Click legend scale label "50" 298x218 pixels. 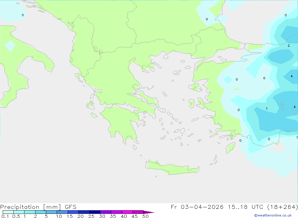tap(145, 216)
